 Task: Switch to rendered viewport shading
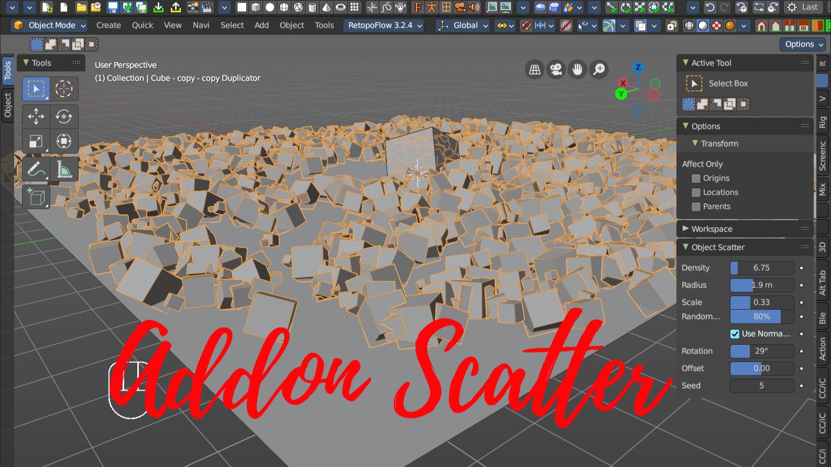click(x=730, y=25)
